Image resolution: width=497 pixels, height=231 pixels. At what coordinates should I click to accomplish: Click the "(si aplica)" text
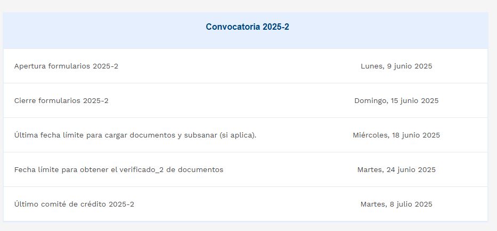[x=238, y=135]
